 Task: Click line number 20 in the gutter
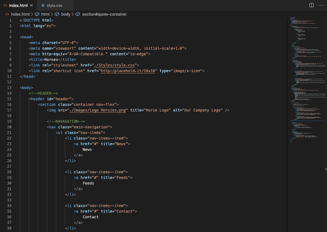pos(9,127)
